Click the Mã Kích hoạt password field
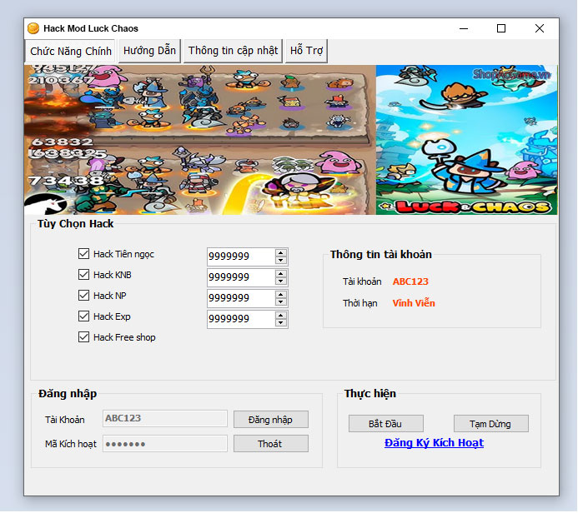578x513 pixels. point(165,443)
